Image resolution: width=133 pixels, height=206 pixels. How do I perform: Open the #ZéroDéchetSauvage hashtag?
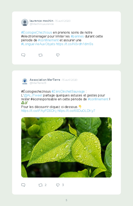(x=68, y=91)
